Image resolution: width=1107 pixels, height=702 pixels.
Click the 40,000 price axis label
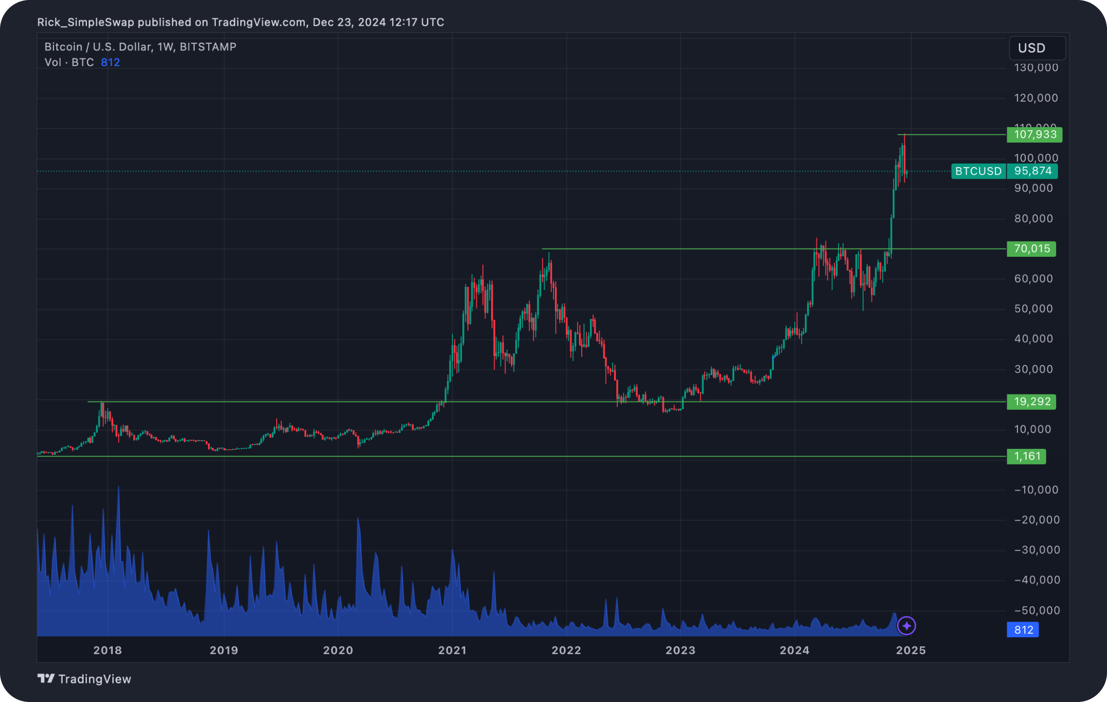1034,339
